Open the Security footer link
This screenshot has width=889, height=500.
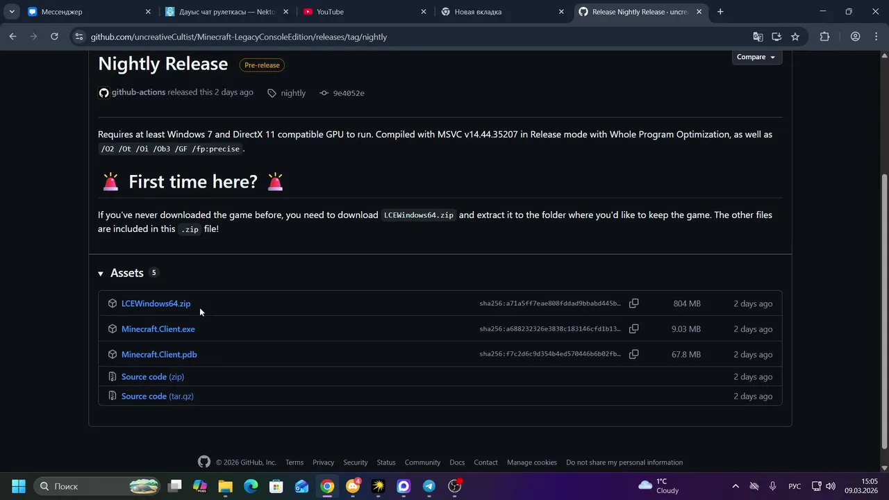tap(355, 462)
